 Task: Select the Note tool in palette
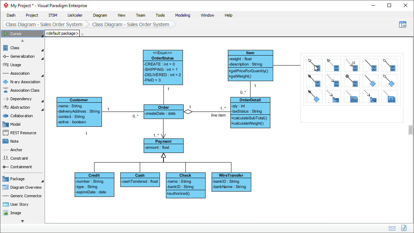22,141
